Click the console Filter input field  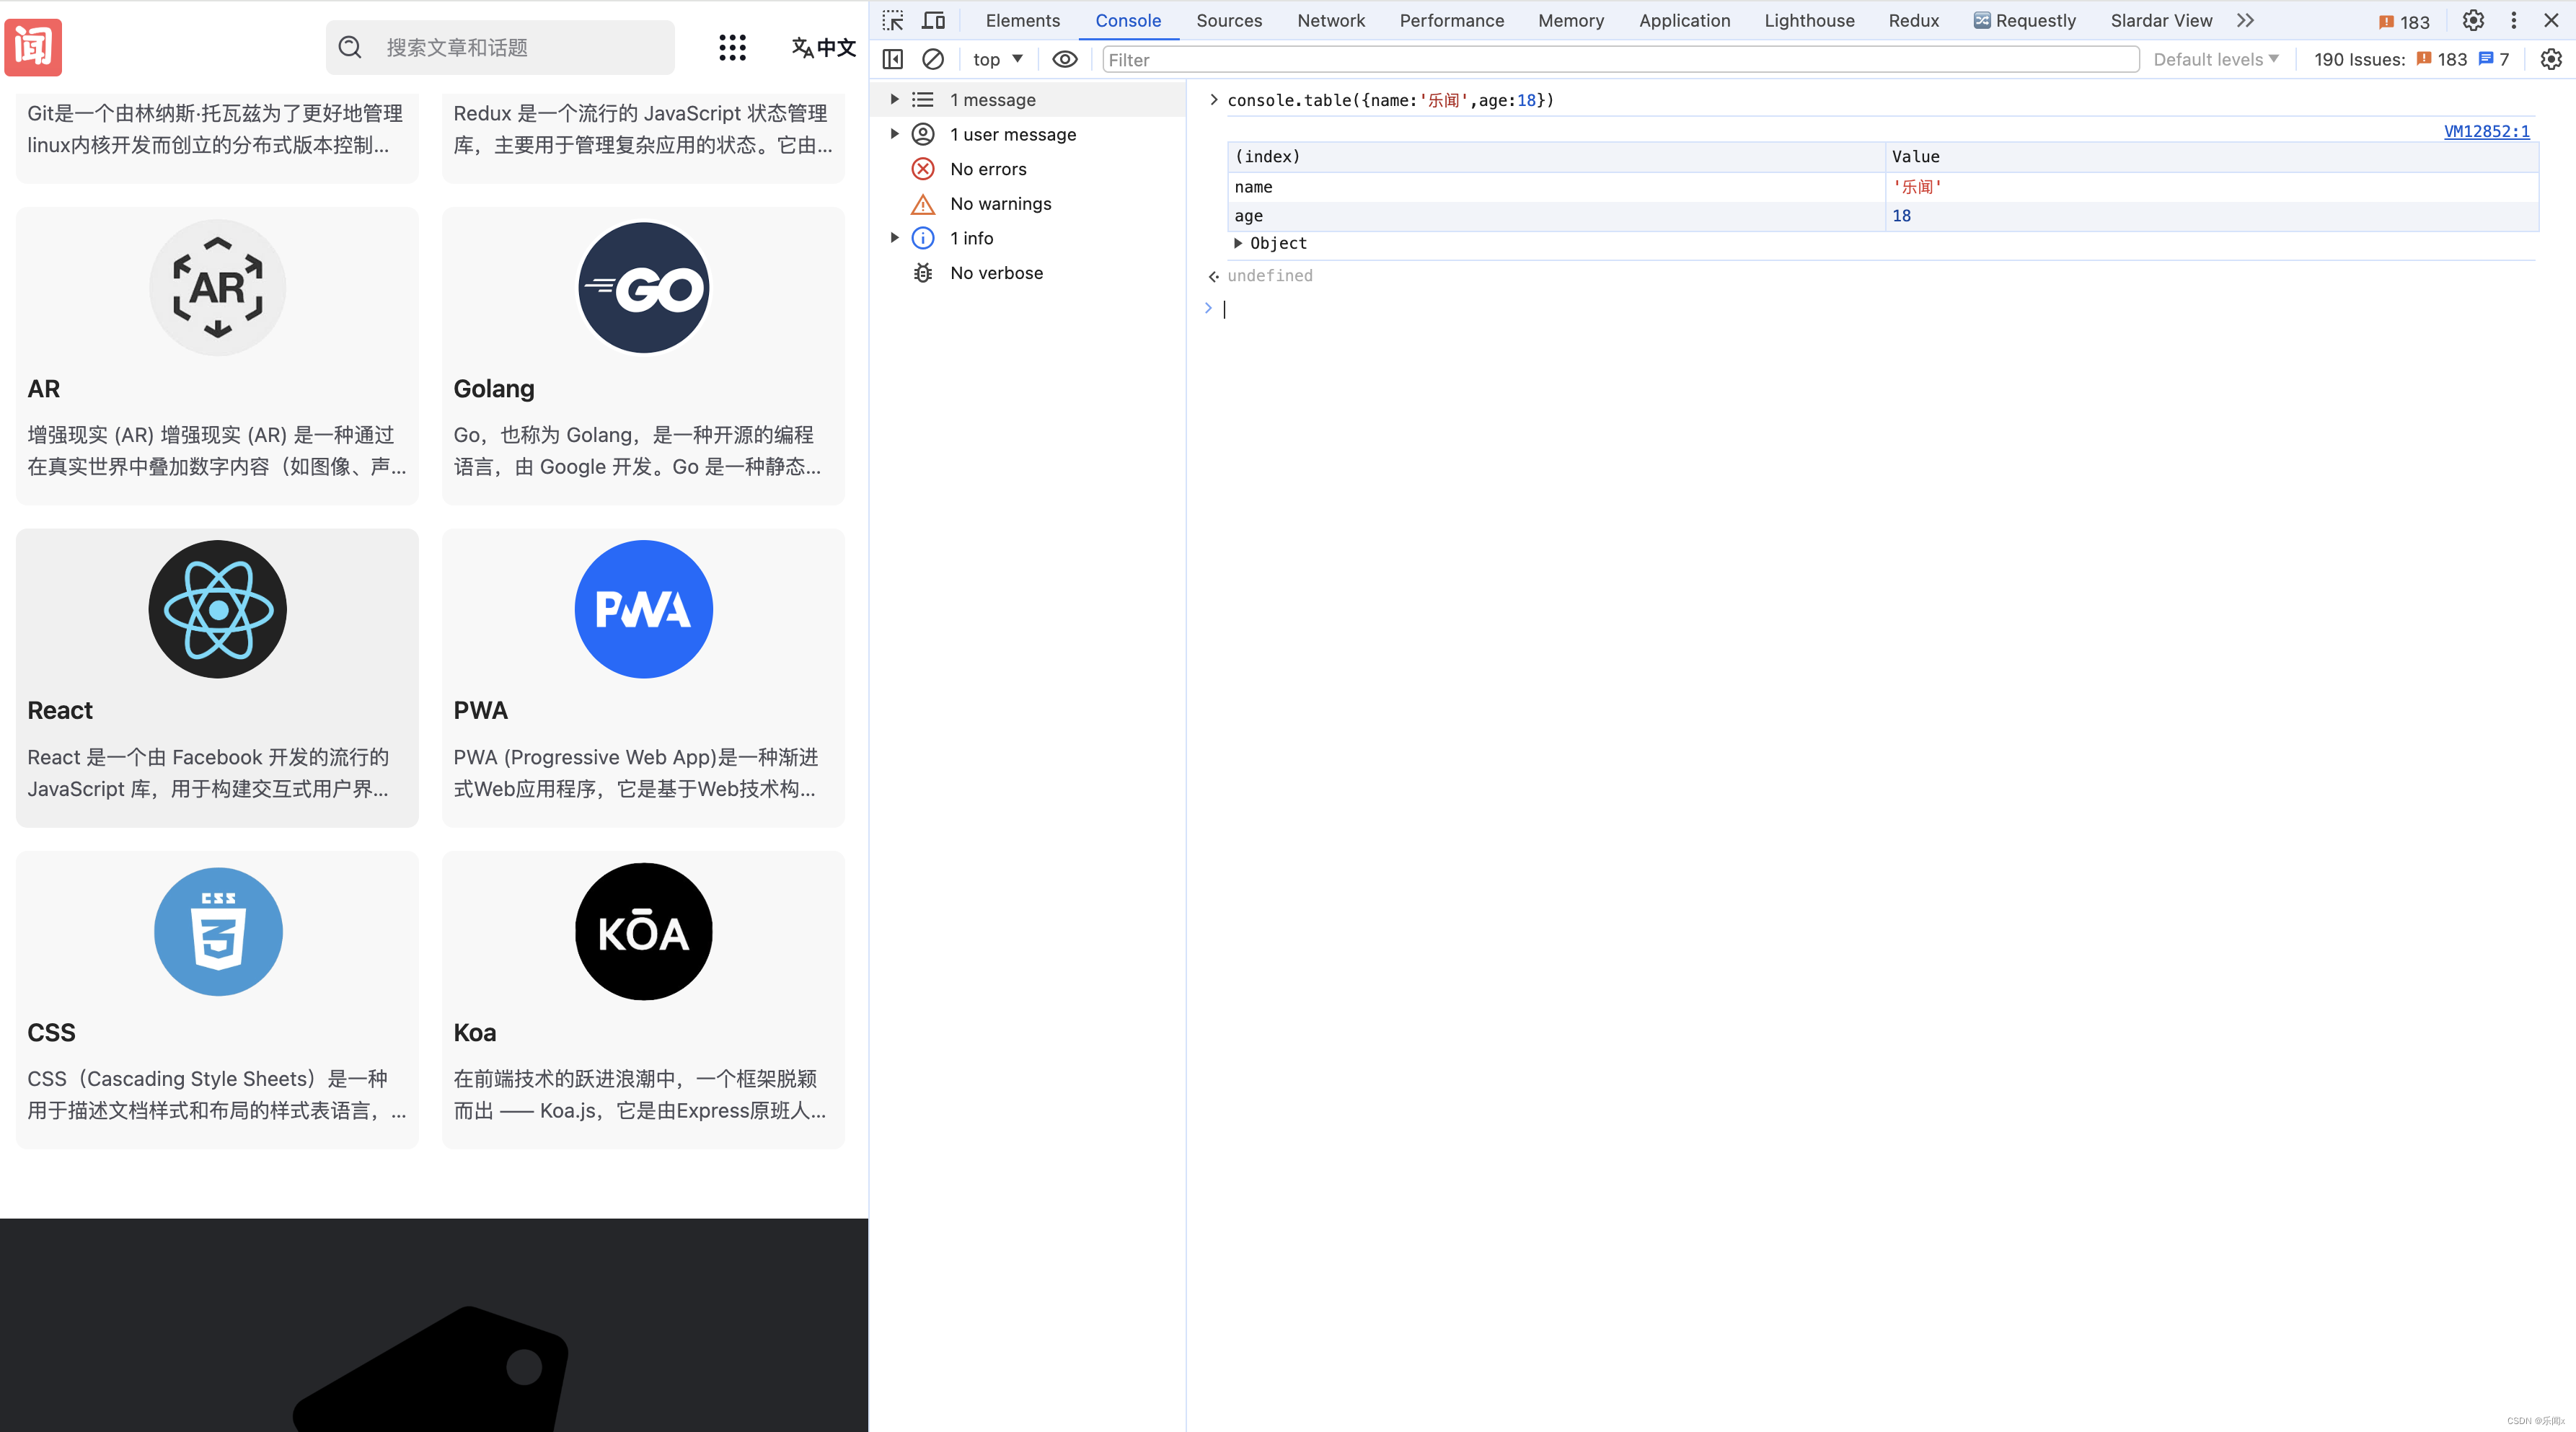[x=1620, y=59]
